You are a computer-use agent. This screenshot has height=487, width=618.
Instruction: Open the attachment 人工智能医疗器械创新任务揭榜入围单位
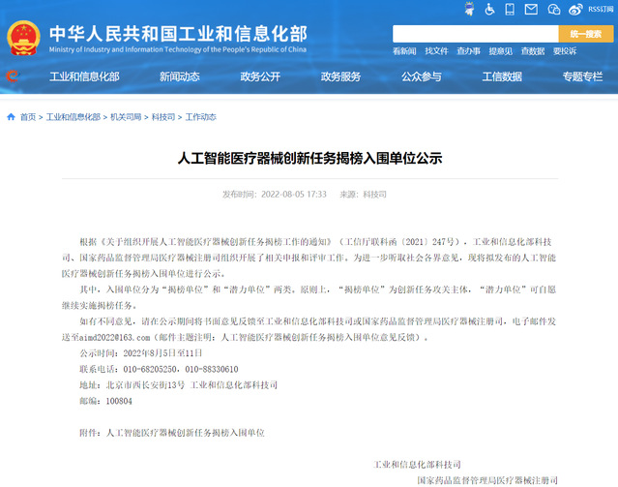click(185, 434)
